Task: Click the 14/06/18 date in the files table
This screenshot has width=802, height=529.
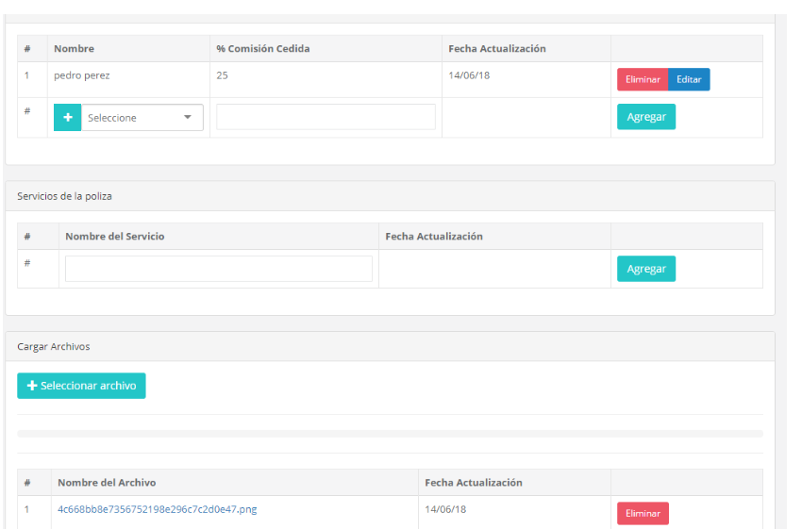Action: tap(445, 509)
